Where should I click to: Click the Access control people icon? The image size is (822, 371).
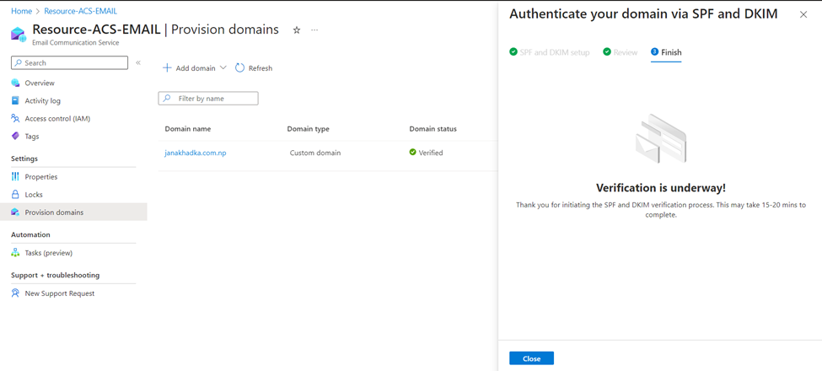(x=15, y=118)
